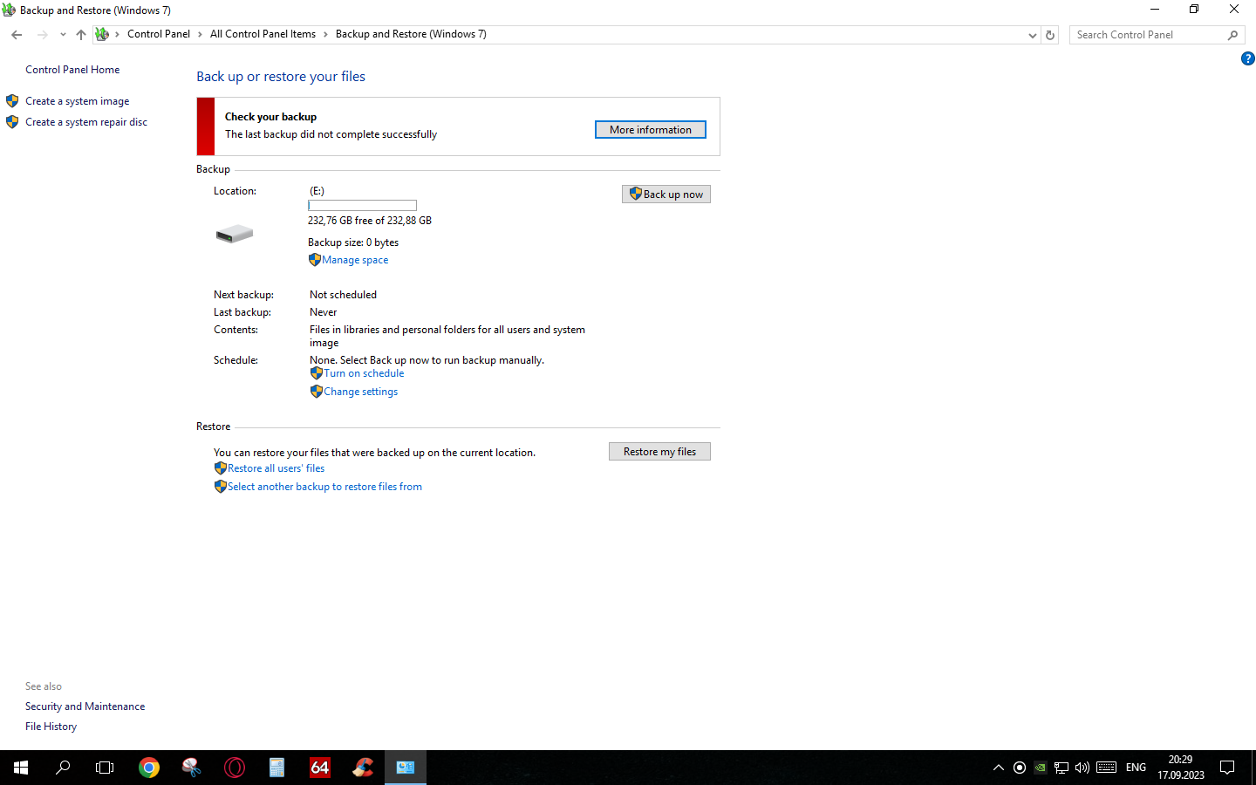Image resolution: width=1256 pixels, height=785 pixels.
Task: Click the Back navigation arrow
Action: [x=17, y=35]
